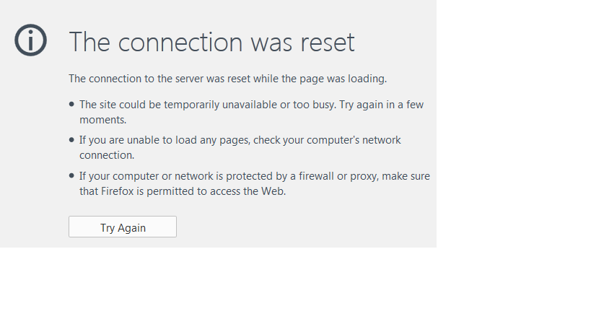This screenshot has height=332, width=591.
Task: Click the "Try again in a few" text
Action: point(380,105)
